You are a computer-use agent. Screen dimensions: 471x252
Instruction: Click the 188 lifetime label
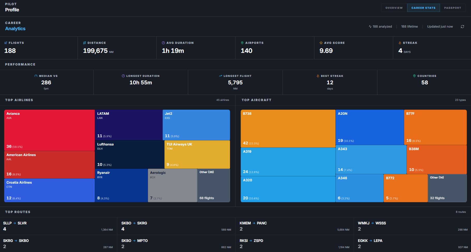point(409,27)
